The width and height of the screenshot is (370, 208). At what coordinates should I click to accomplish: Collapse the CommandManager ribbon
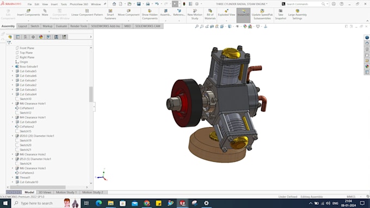point(367,21)
